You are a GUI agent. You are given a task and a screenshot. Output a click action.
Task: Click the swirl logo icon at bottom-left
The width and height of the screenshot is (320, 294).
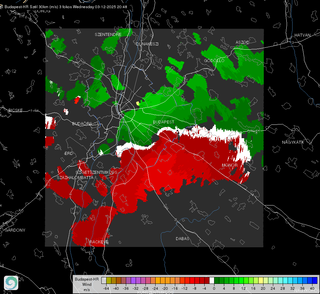(x=11, y=283)
